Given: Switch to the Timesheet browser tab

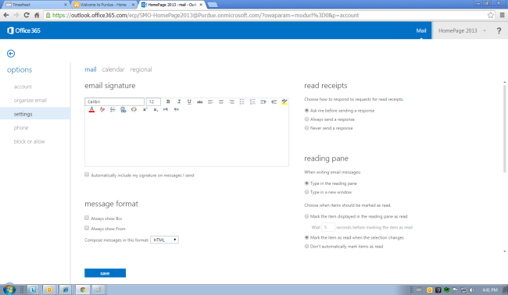Looking at the screenshot, I should point(36,5).
